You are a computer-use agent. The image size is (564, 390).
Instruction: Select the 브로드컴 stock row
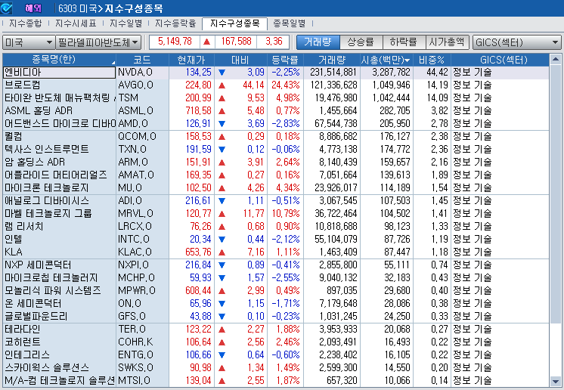coord(276,85)
